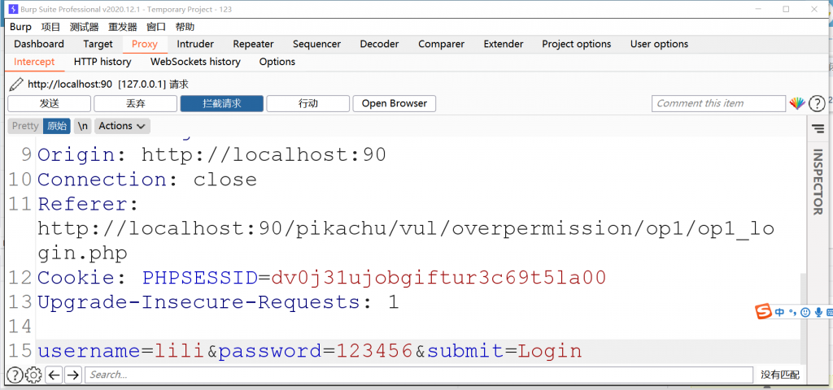Click the no matches (没有匹配) label
Viewport: 833px width, 390px height.
(779, 375)
